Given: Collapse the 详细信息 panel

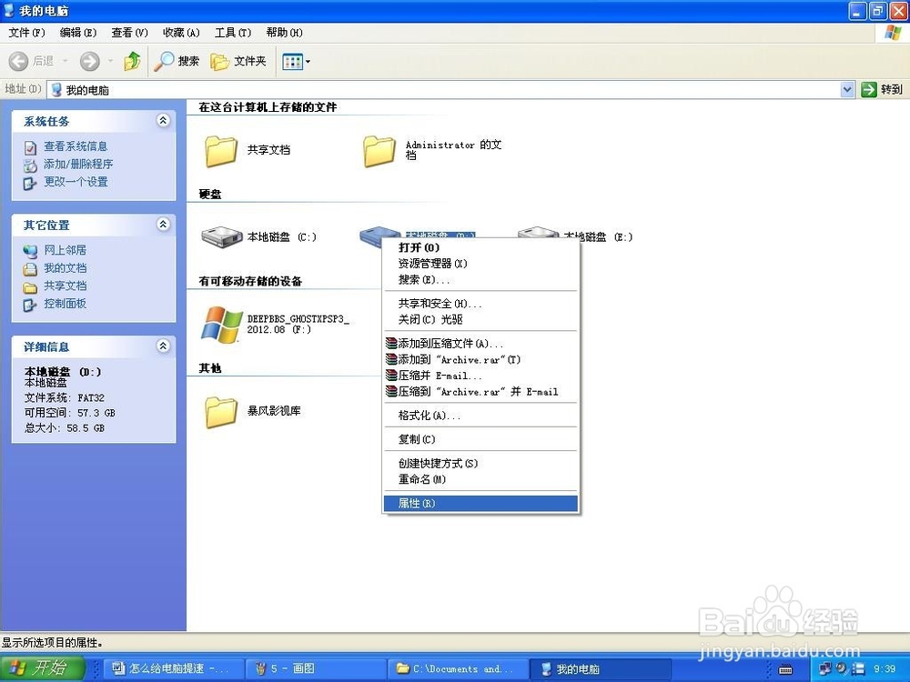Looking at the screenshot, I should point(163,346).
